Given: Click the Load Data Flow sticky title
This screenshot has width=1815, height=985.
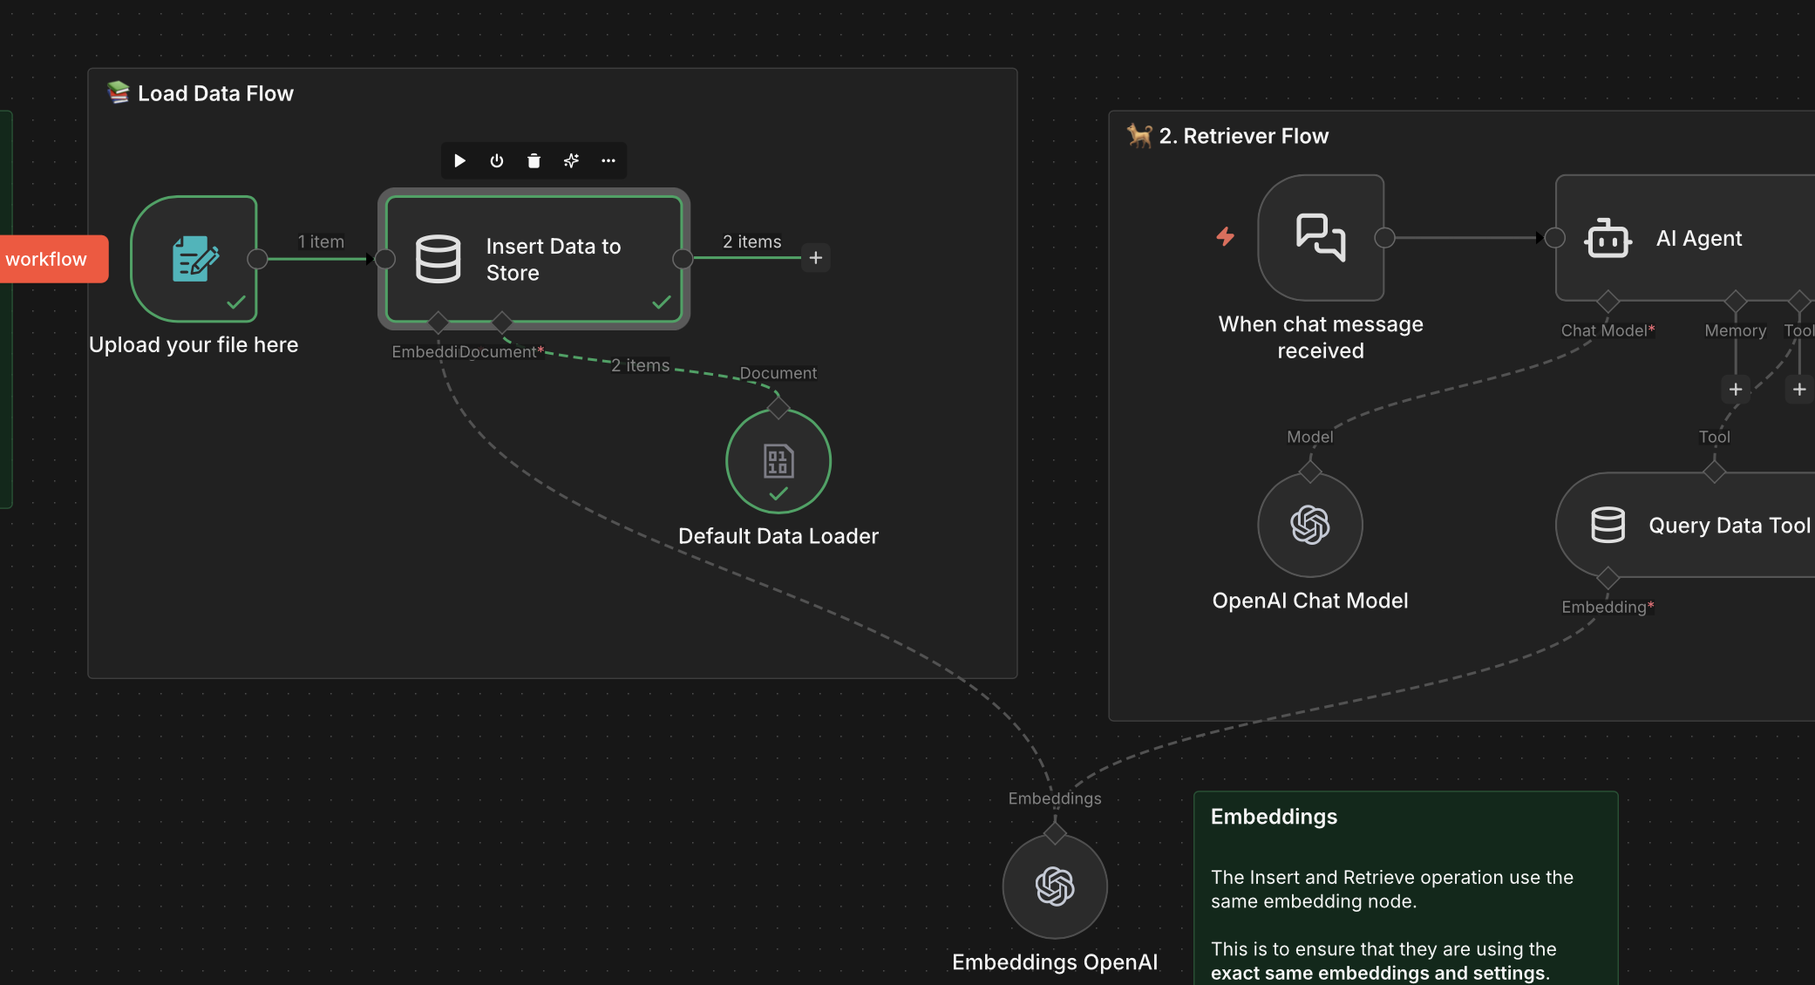Looking at the screenshot, I should coord(215,93).
